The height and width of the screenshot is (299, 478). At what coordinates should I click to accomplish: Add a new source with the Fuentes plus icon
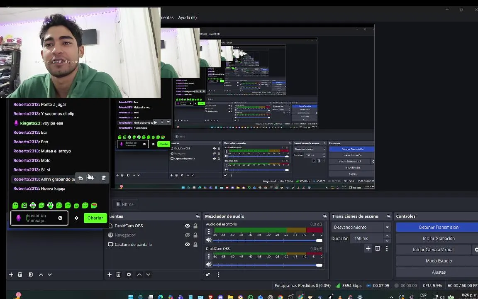[110, 274]
